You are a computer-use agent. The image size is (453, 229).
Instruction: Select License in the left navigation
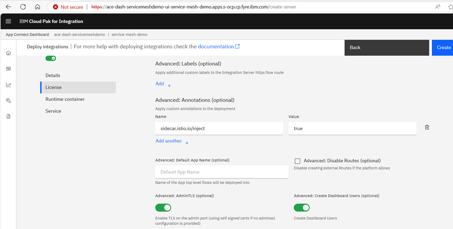pyautogui.click(x=78, y=88)
